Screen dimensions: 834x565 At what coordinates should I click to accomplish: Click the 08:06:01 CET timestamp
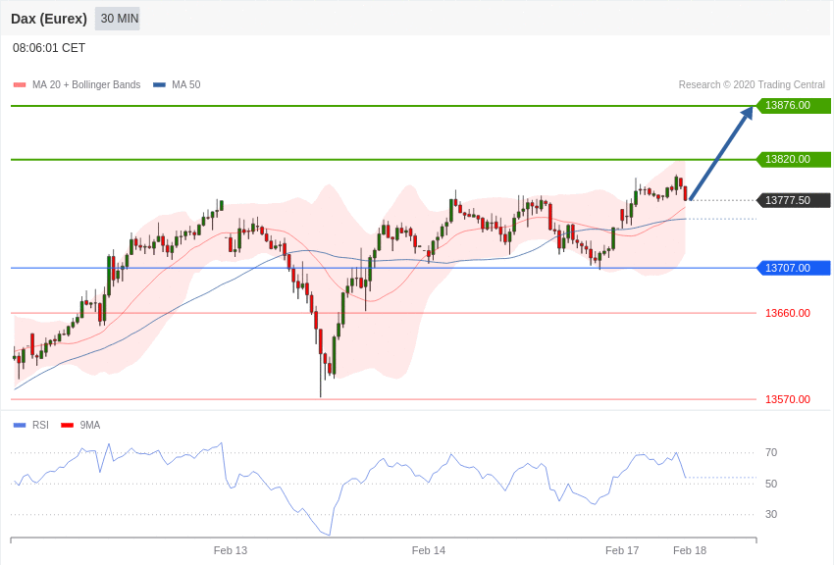point(49,48)
